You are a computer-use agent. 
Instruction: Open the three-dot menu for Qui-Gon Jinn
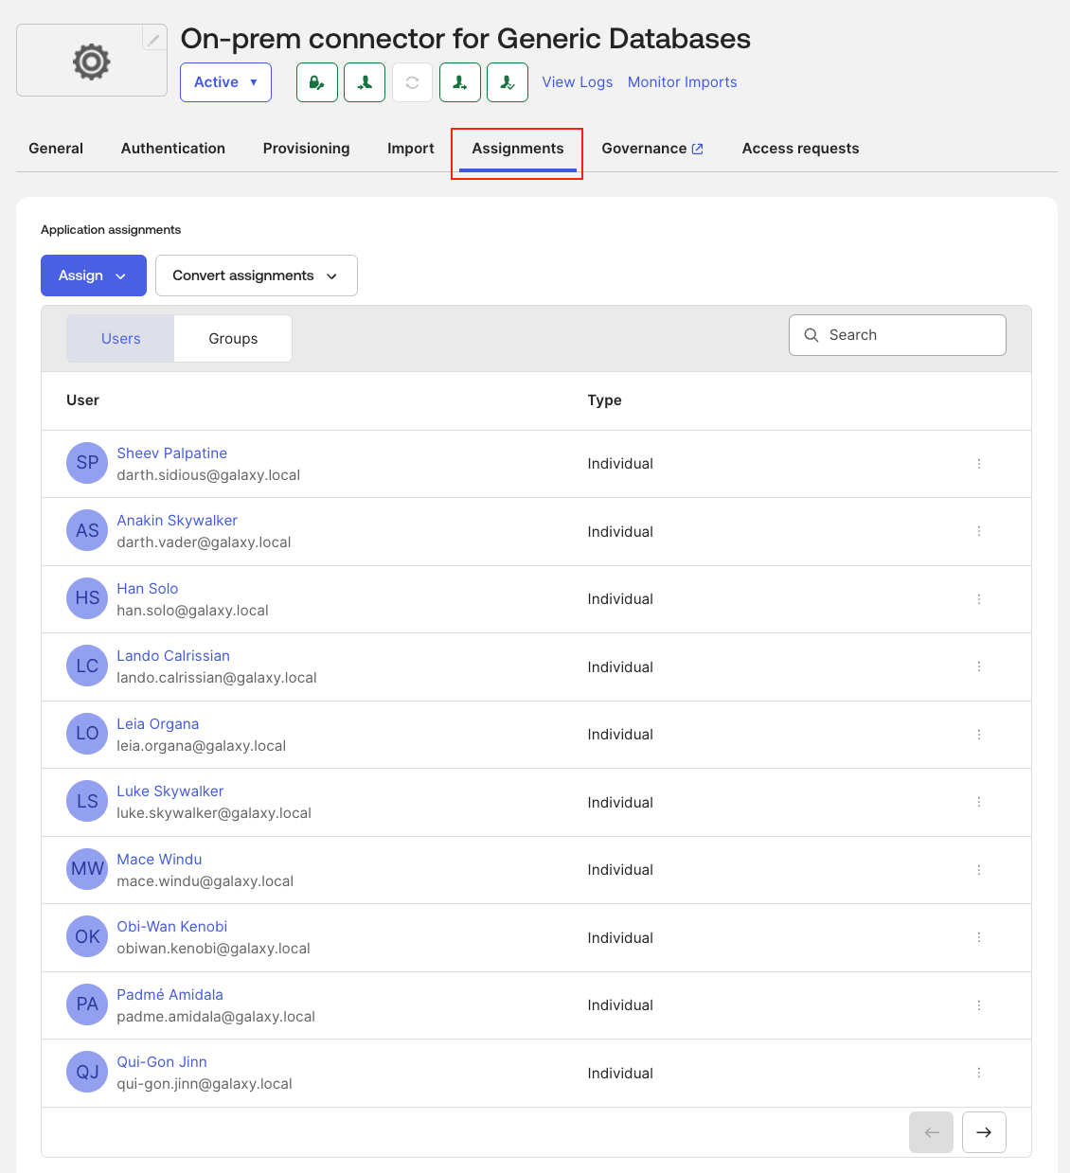pos(979,1073)
